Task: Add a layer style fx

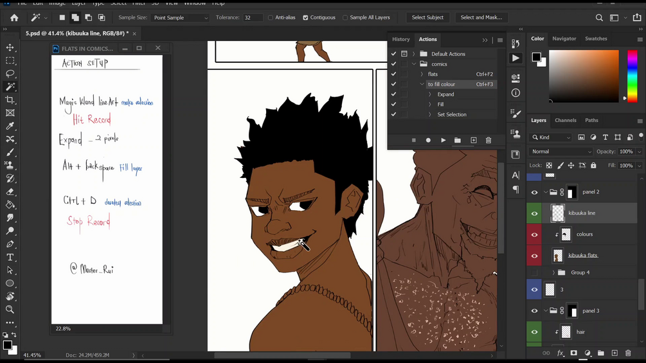Action: pyautogui.click(x=561, y=353)
